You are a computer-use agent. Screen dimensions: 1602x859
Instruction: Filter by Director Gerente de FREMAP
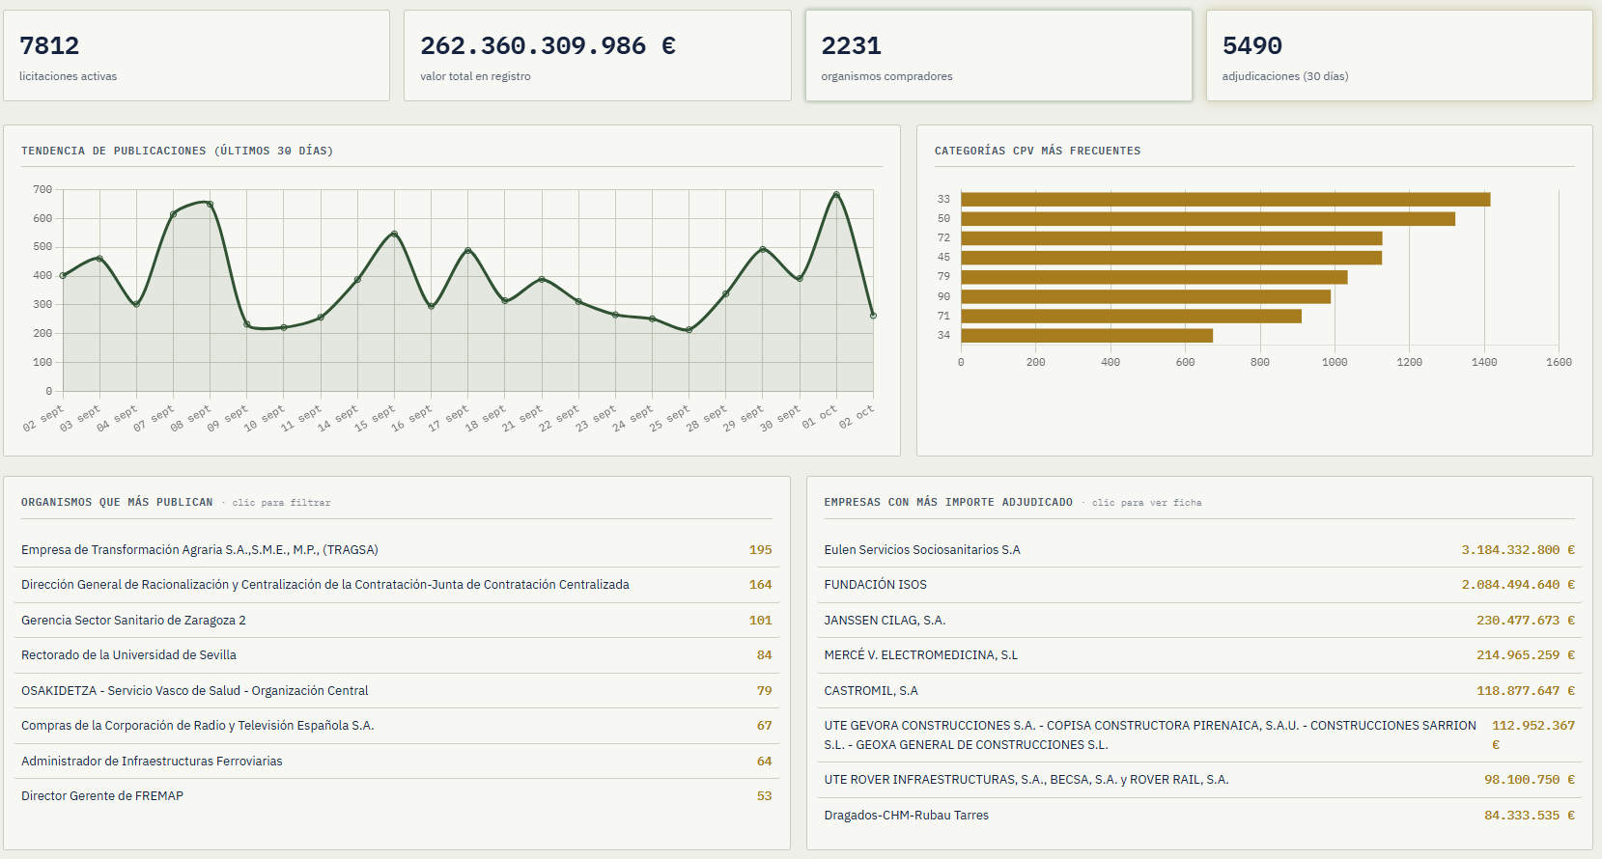click(397, 796)
